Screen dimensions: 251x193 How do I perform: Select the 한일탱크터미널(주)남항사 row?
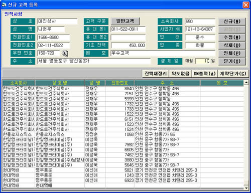[123, 160]
